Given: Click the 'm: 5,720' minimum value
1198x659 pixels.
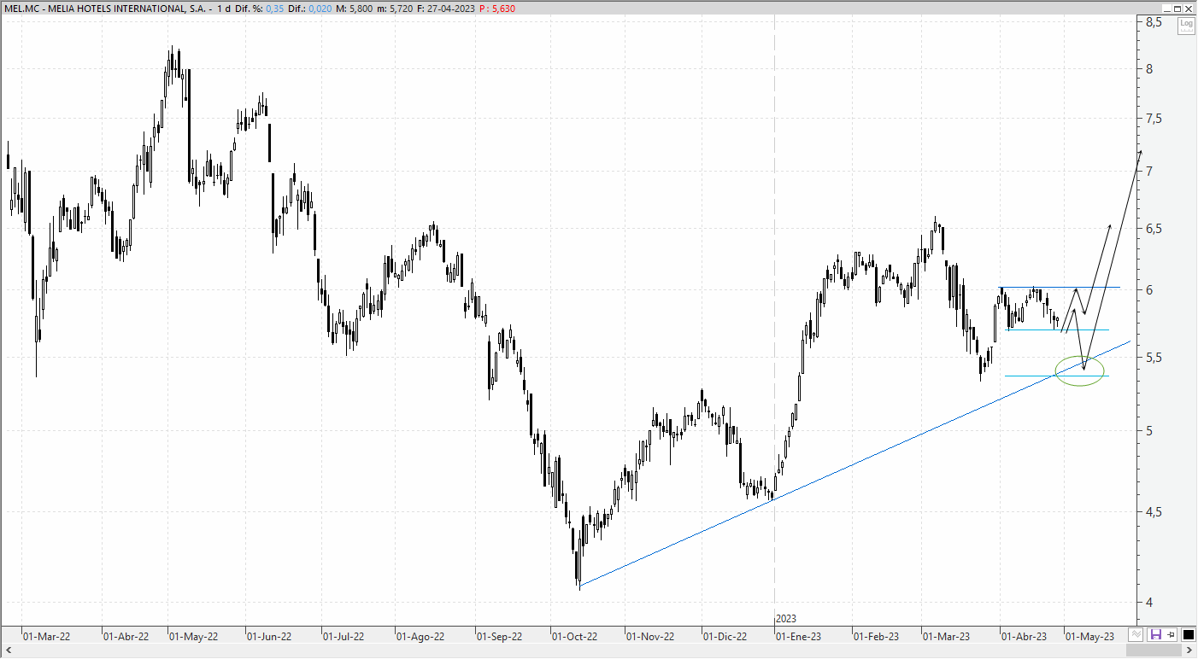Looking at the screenshot, I should click(x=396, y=9).
